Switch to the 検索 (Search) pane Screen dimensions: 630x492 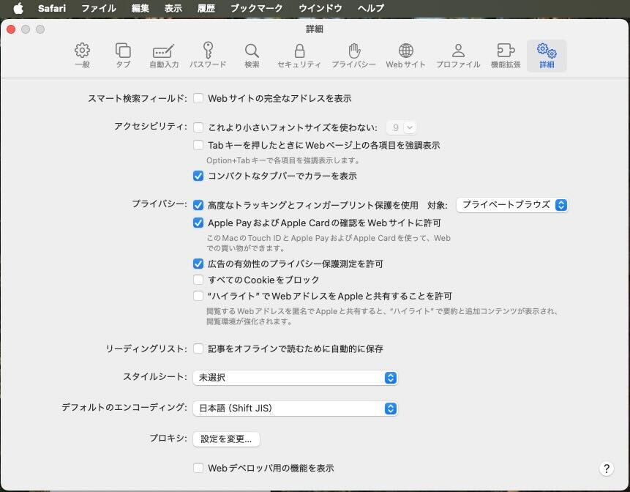[252, 56]
